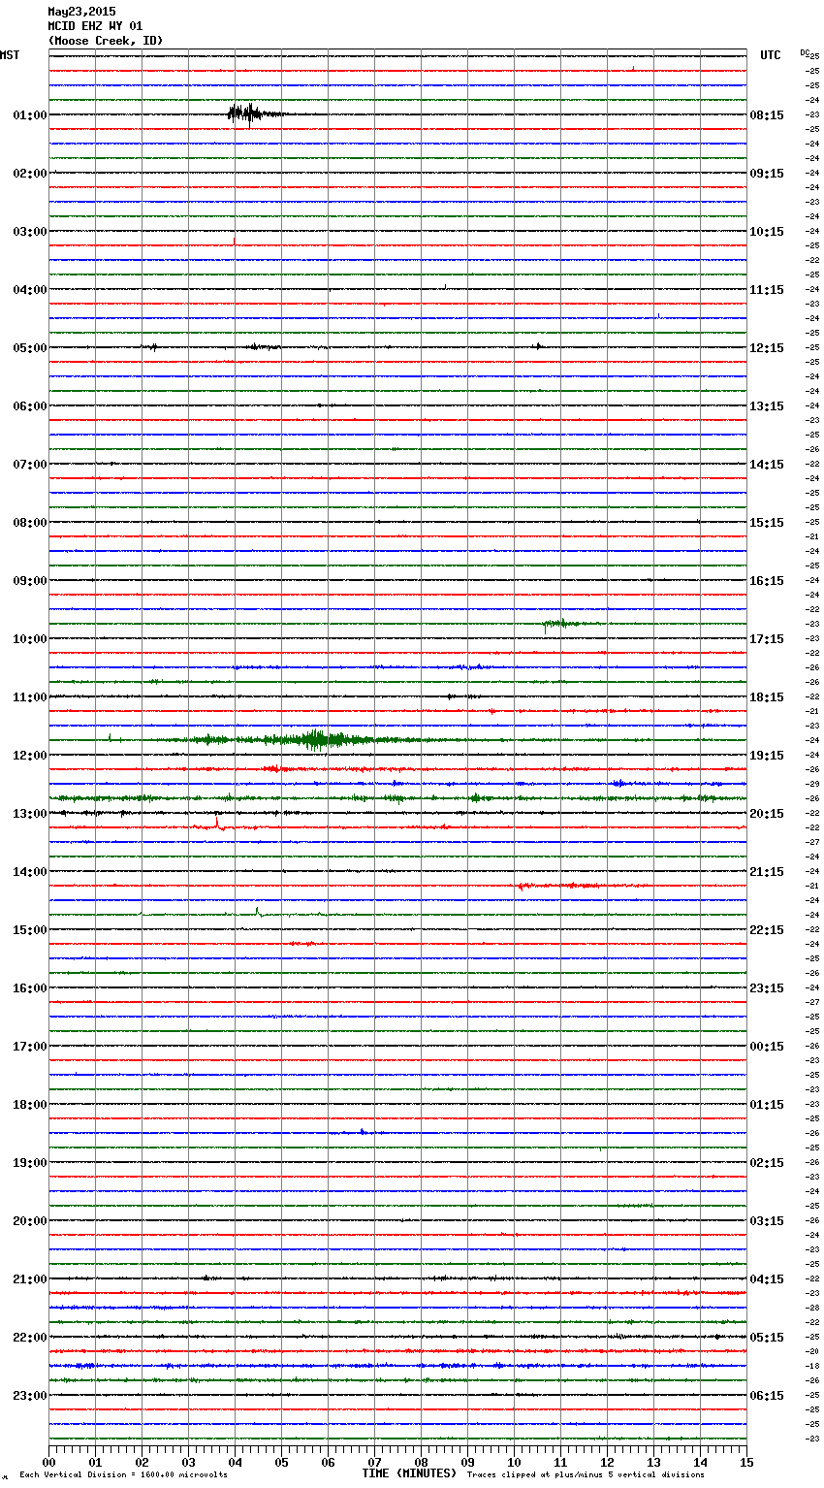Click the 05:15 UTC time label
Screen dimensions: 824x1488
pyautogui.click(x=767, y=1338)
